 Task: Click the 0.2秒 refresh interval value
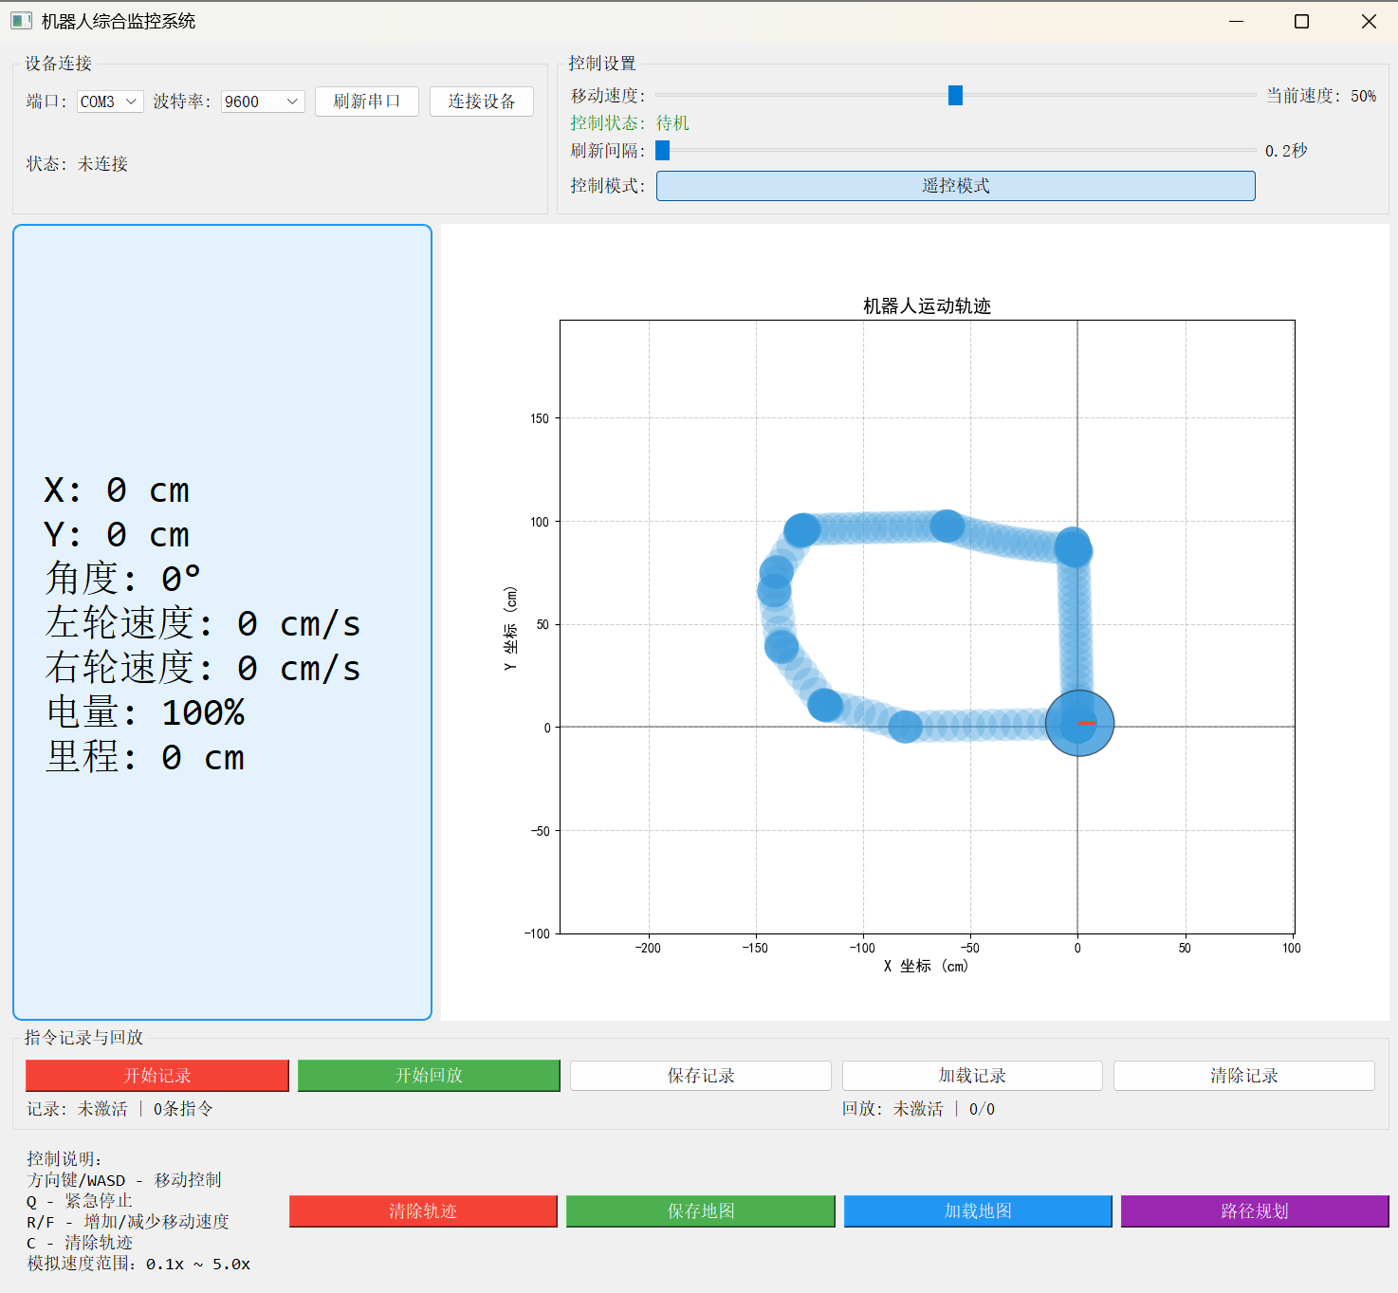tap(1286, 151)
